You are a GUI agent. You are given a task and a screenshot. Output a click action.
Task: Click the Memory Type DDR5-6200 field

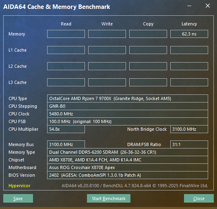(128, 152)
